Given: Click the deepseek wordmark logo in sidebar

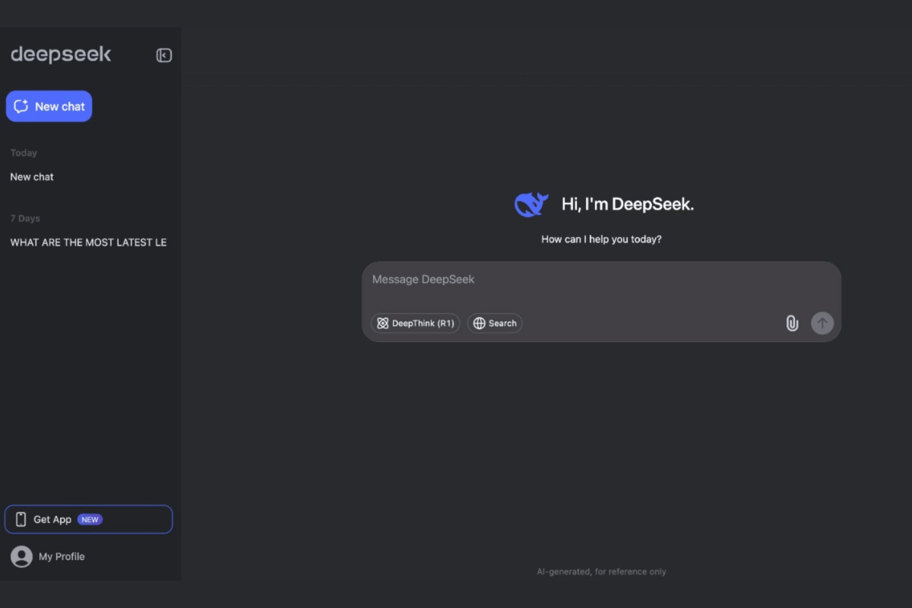Looking at the screenshot, I should [61, 55].
